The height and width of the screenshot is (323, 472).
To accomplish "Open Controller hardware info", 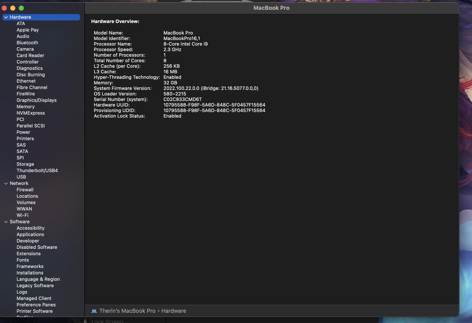I will [28, 62].
